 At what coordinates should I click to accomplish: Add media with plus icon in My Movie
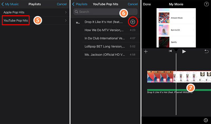click(146, 51)
